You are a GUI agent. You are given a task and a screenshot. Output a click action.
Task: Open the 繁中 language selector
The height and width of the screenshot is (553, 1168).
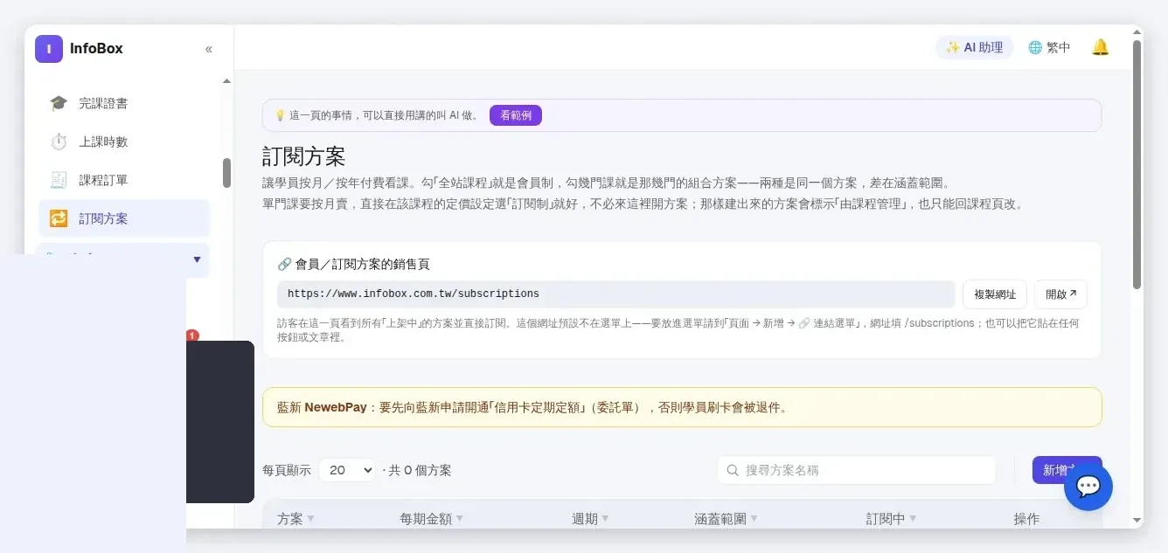[1049, 47]
